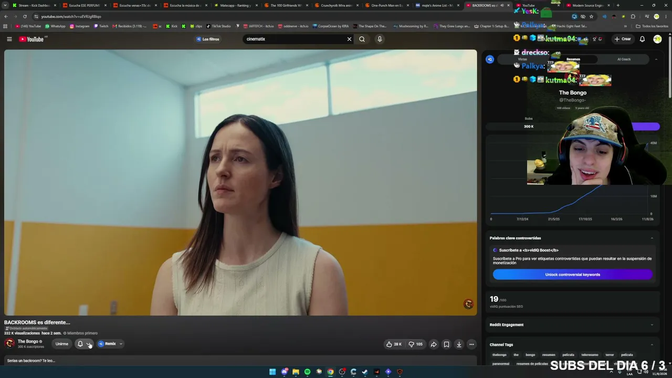Start voice search with the microphone
Screen dimensions: 672x378
tap(380, 39)
